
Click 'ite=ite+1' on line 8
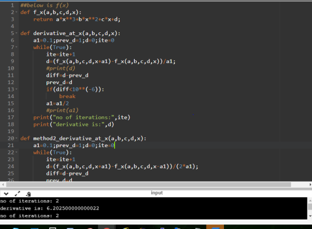pos(61,54)
